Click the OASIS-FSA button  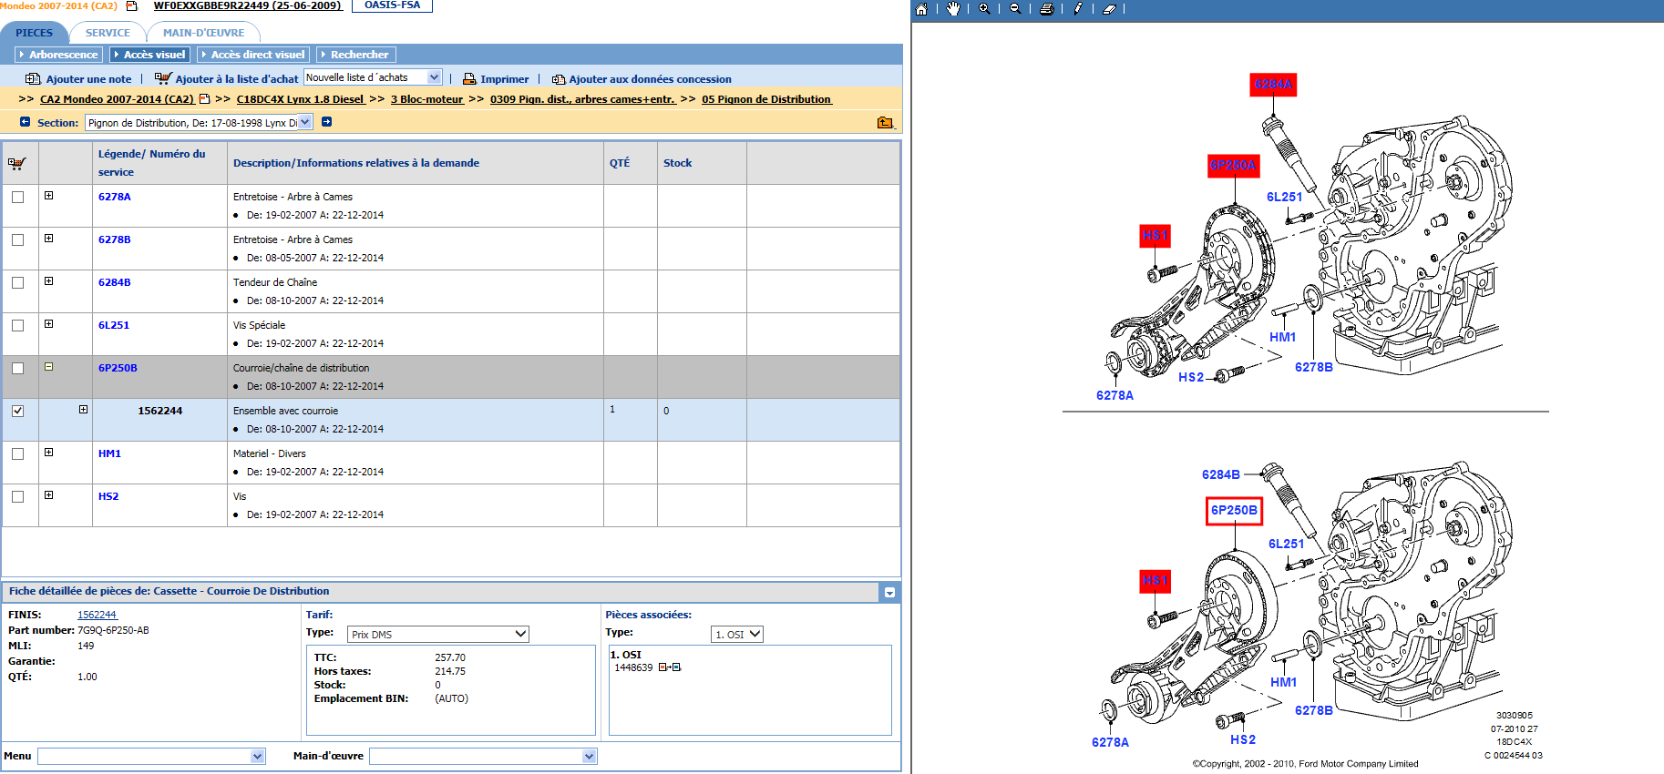click(392, 5)
